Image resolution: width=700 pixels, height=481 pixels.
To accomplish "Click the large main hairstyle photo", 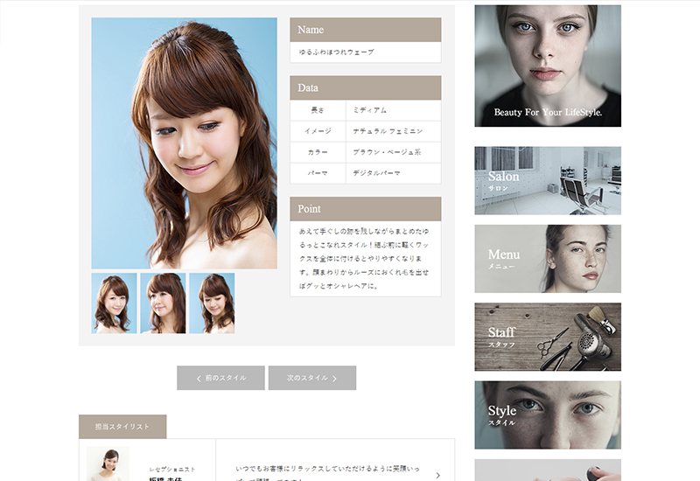I will pos(184,143).
